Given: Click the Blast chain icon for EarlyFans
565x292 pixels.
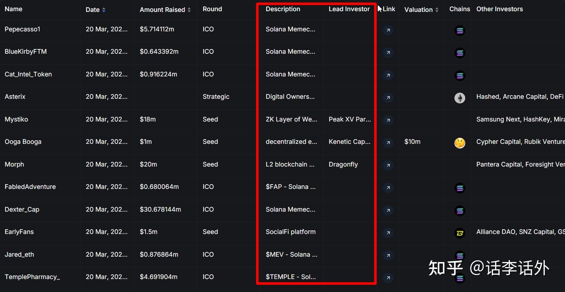Looking at the screenshot, I should (x=460, y=233).
